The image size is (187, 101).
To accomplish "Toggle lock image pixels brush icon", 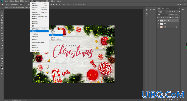I will pos(164,17).
